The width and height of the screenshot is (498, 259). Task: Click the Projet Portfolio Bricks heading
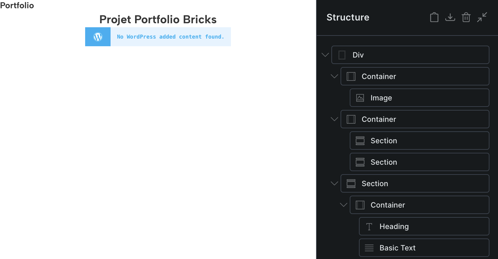pyautogui.click(x=158, y=20)
